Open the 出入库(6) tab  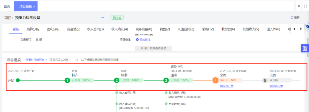tap(273, 29)
